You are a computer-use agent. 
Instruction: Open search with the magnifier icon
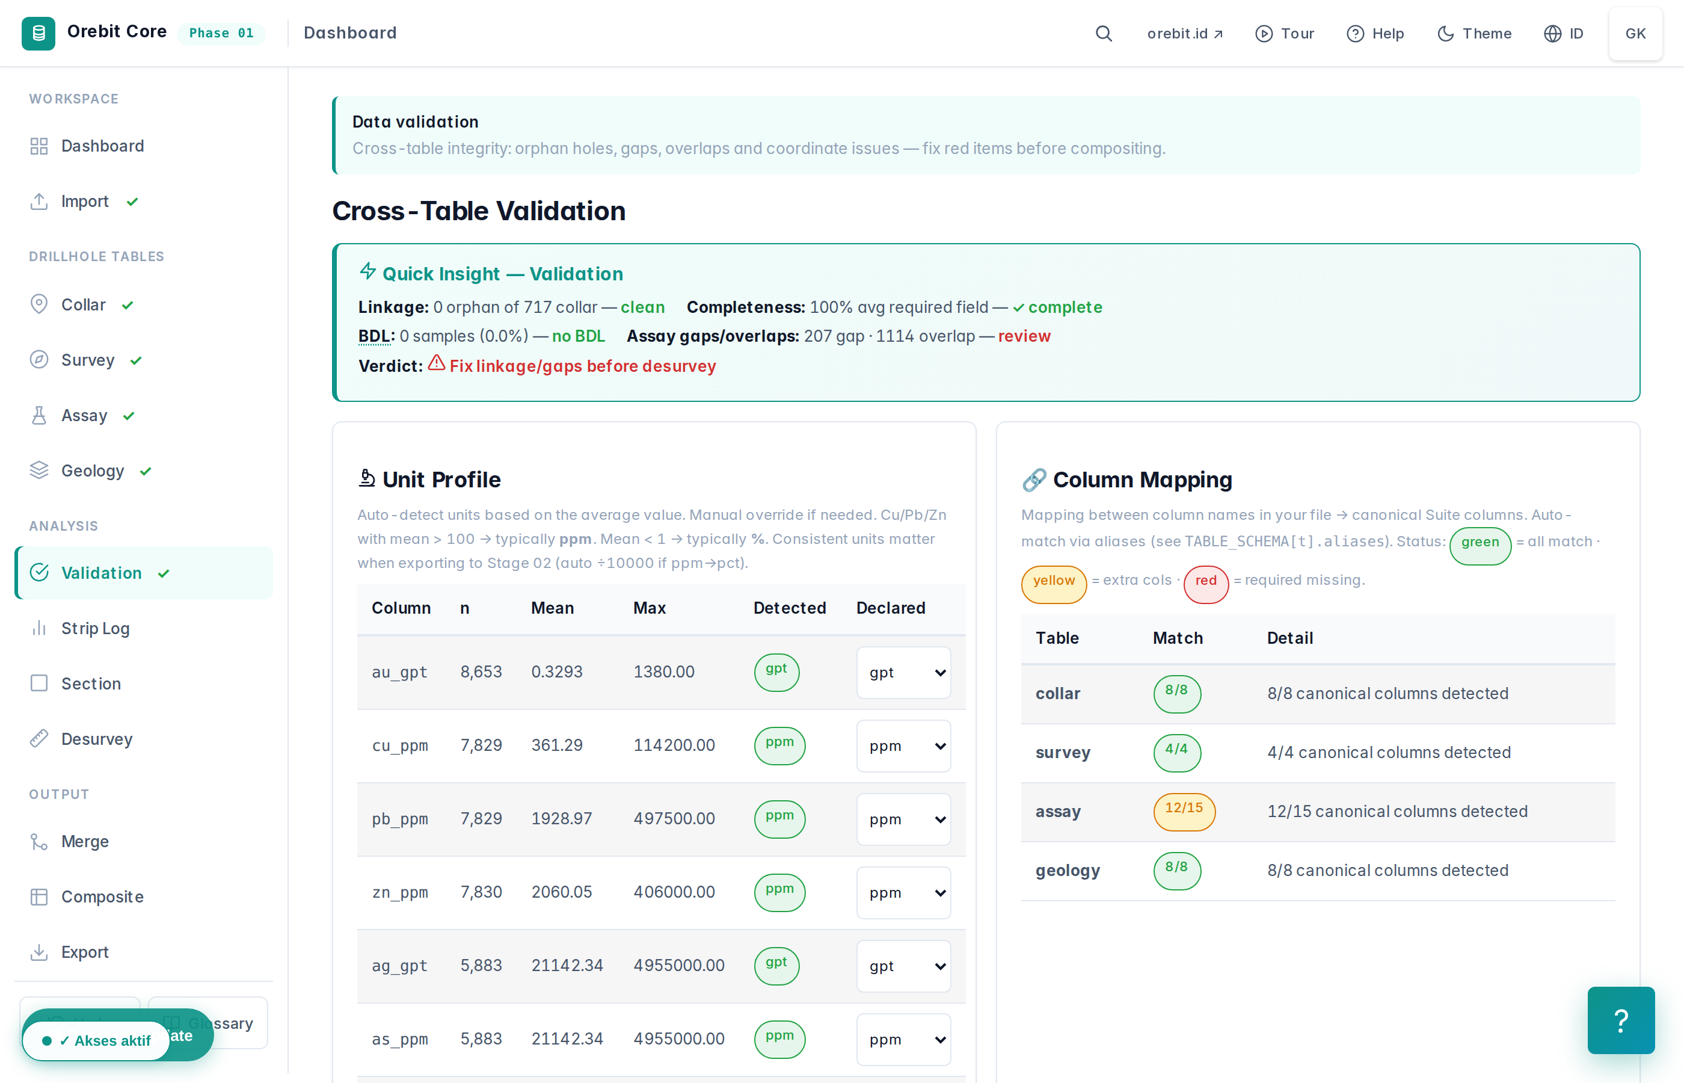(1104, 34)
